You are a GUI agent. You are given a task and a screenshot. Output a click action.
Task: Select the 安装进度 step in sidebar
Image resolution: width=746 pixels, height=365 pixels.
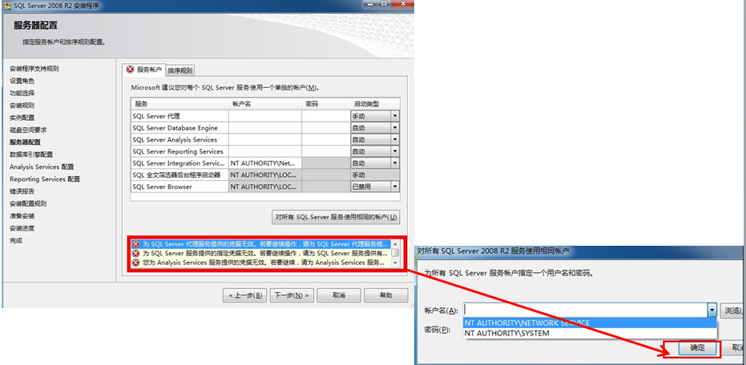coord(22,228)
